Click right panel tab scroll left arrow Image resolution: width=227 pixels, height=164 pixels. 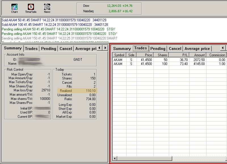(223, 48)
